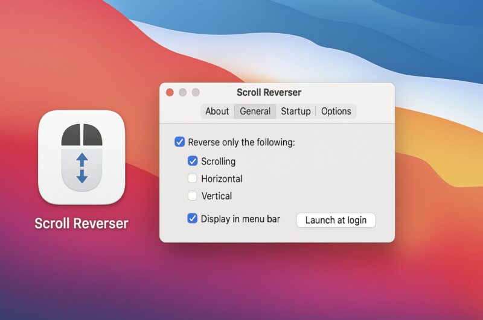Minimize the Scroll Reverser preferences window
The width and height of the screenshot is (483, 320).
pyautogui.click(x=182, y=92)
